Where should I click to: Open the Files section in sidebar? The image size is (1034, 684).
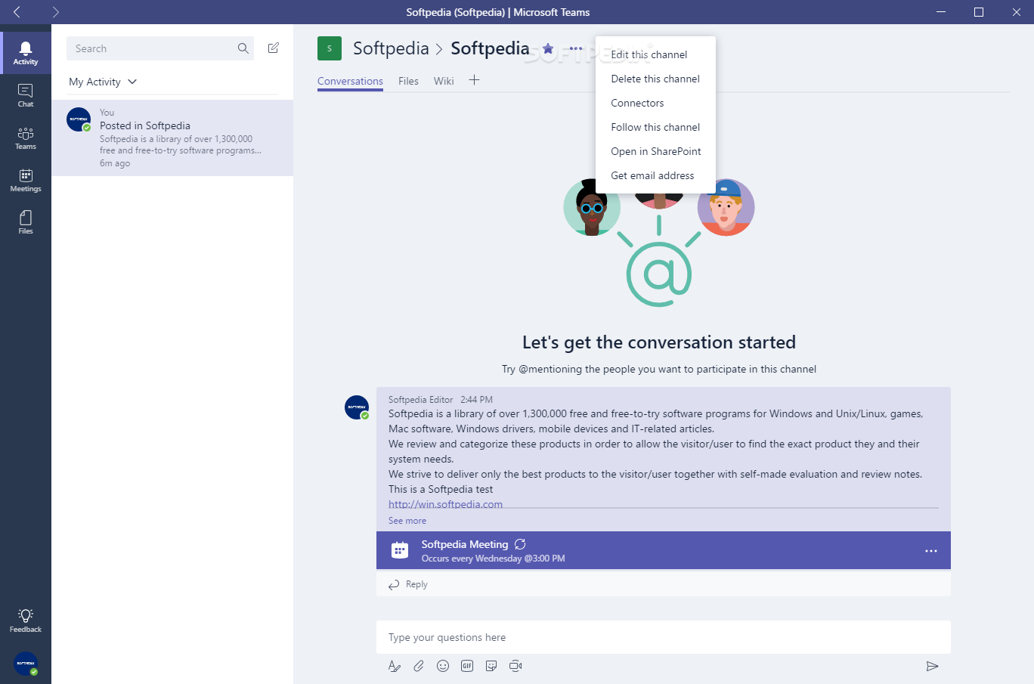pos(26,222)
